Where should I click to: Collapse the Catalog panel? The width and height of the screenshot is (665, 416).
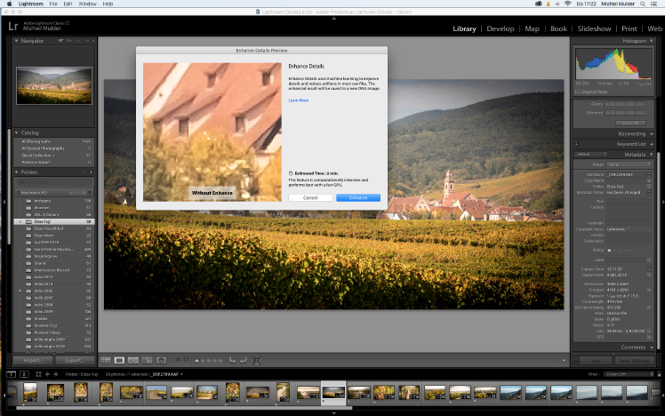[x=17, y=132]
